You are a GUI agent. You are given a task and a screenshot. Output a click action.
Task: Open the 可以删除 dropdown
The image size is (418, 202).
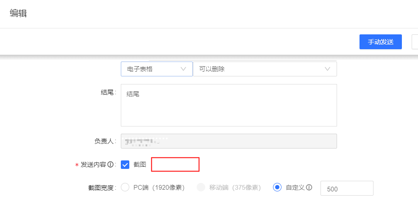(265, 69)
